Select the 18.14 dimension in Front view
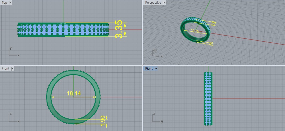Screen dimensions: 285x131 [74, 94]
